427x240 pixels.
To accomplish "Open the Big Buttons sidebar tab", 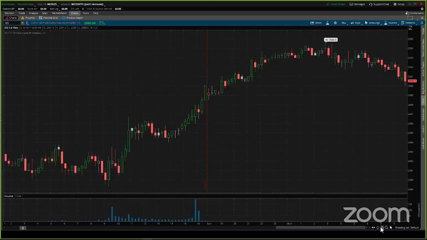I will 423,87.
